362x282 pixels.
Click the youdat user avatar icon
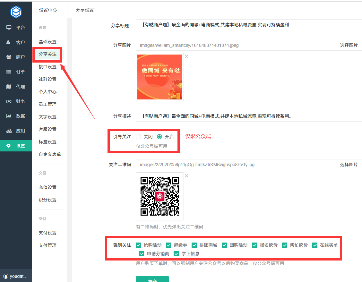click(6, 276)
